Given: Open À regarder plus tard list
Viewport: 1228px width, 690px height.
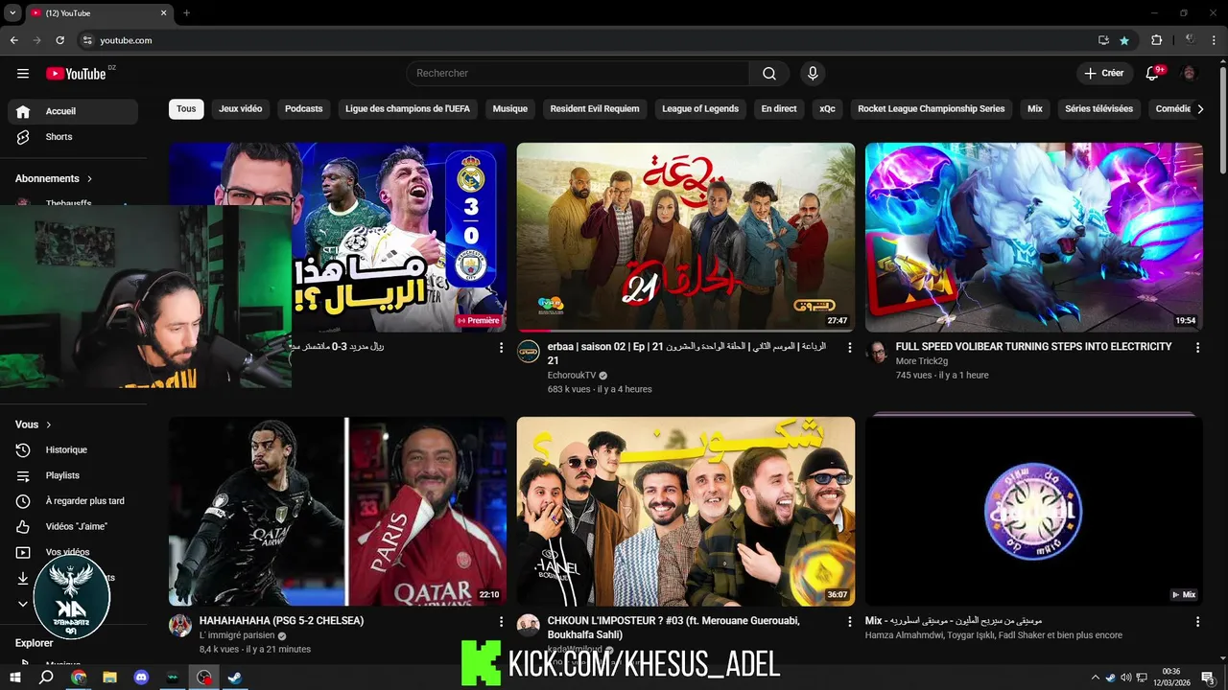Looking at the screenshot, I should click(73, 501).
